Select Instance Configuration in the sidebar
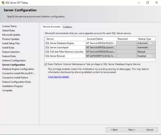Viewport: 161px width, 135px height. [14, 60]
